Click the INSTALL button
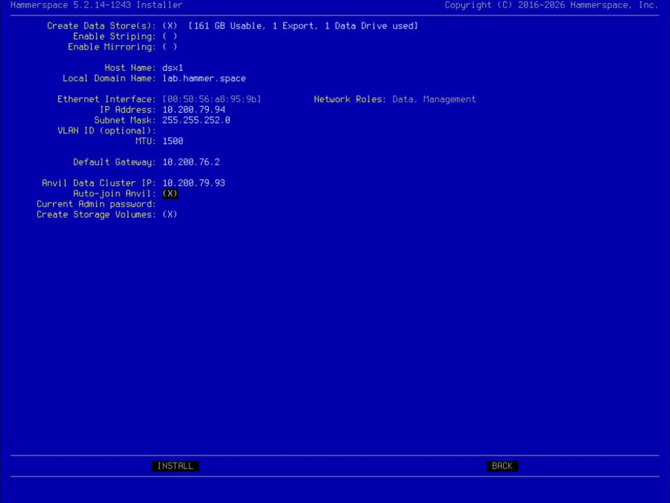The image size is (670, 503). click(175, 466)
